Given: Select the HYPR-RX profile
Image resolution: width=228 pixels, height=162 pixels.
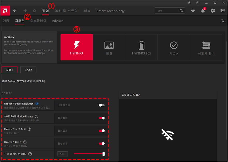Looking at the screenshot, I should click(x=77, y=47).
